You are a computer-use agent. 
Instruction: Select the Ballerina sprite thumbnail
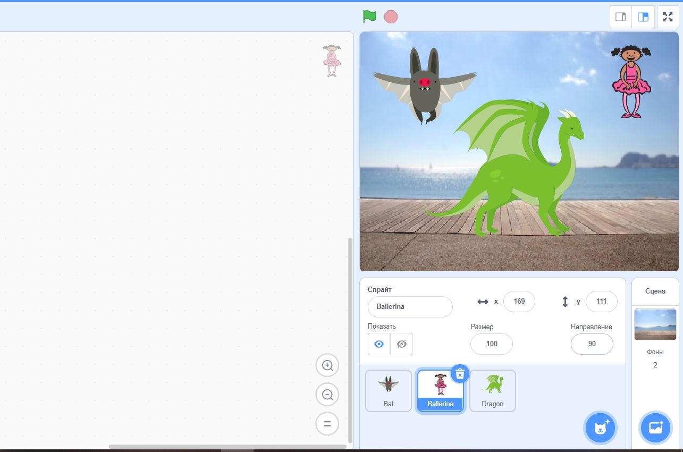441,391
